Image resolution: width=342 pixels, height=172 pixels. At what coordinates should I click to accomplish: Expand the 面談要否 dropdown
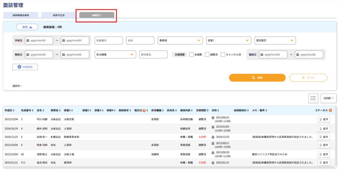pyautogui.click(x=275, y=41)
